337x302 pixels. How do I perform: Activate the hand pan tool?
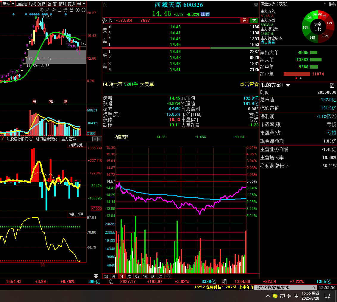pyautogui.click(x=65, y=10)
